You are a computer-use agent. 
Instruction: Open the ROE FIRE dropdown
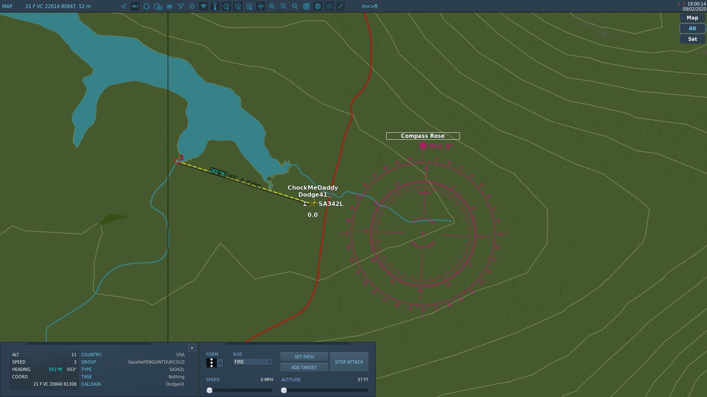253,362
